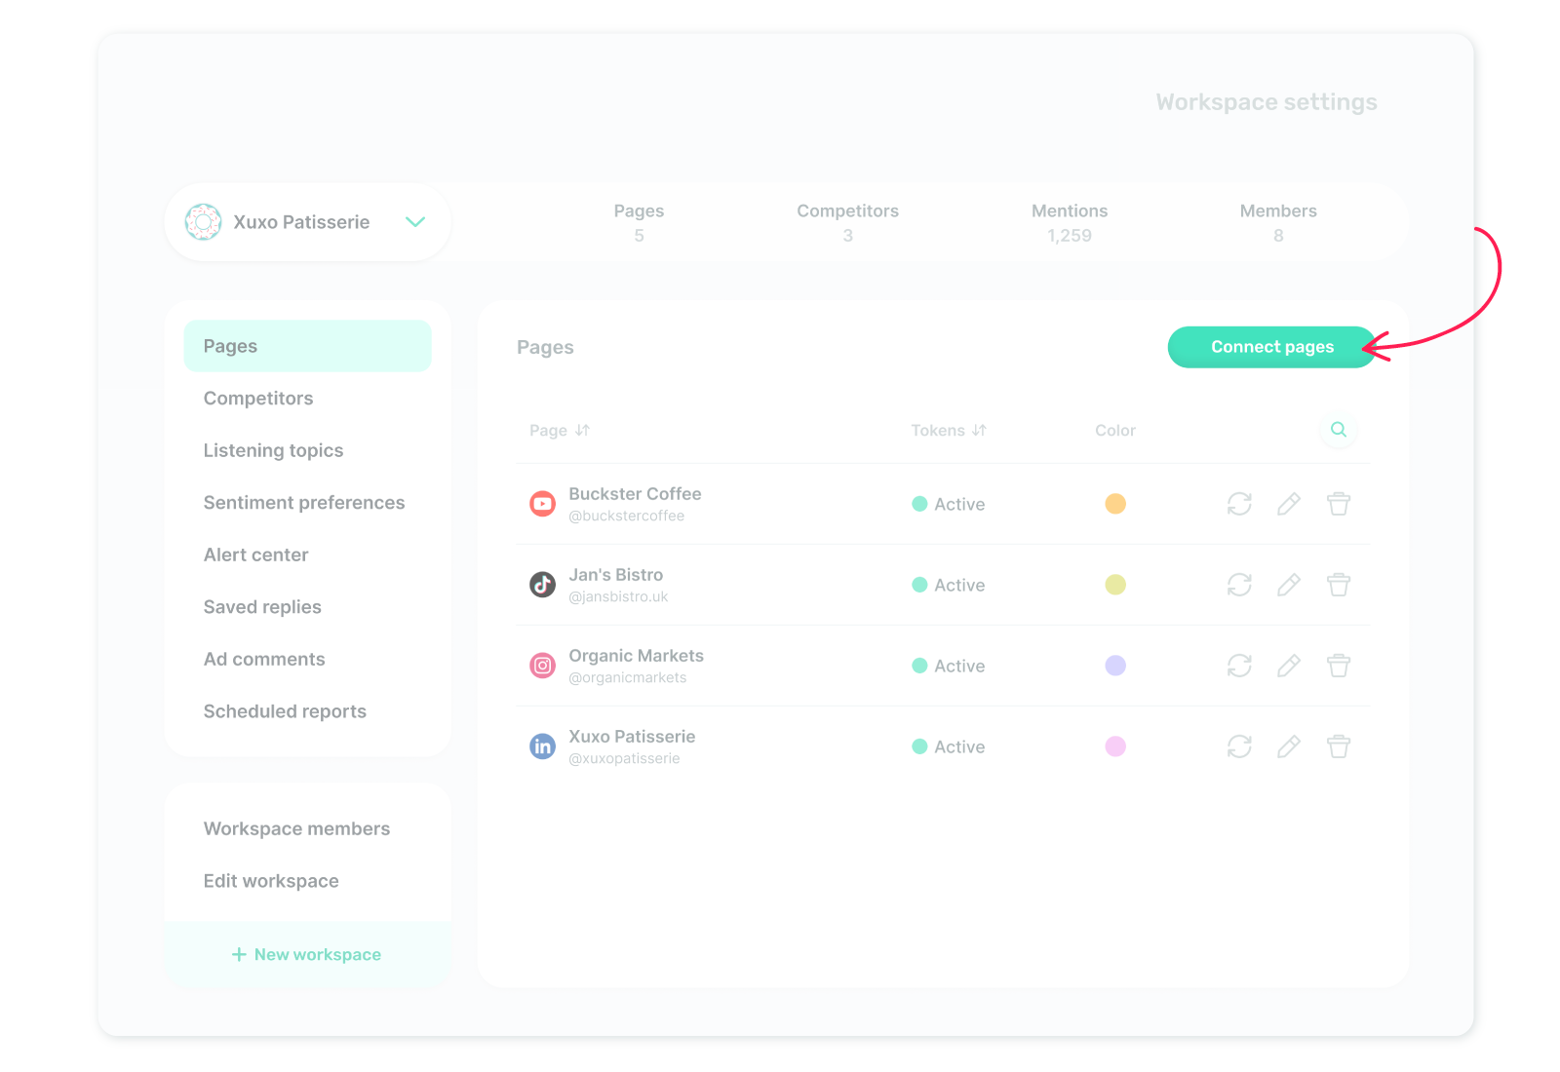Select the @buckstercoffee handle
Screen dimensions: 1560x1072
pyautogui.click(x=627, y=517)
